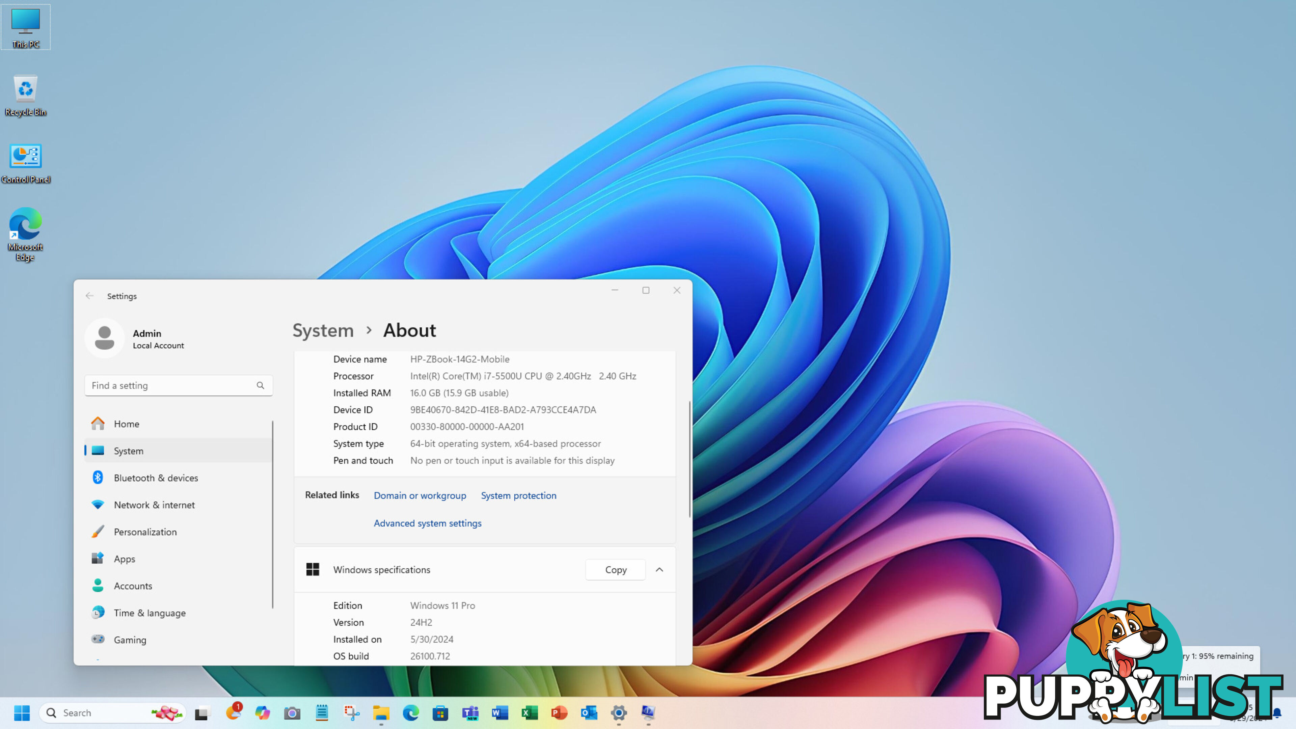Open Domain or workgroup link
Screen dimensions: 1296x729
[420, 495]
